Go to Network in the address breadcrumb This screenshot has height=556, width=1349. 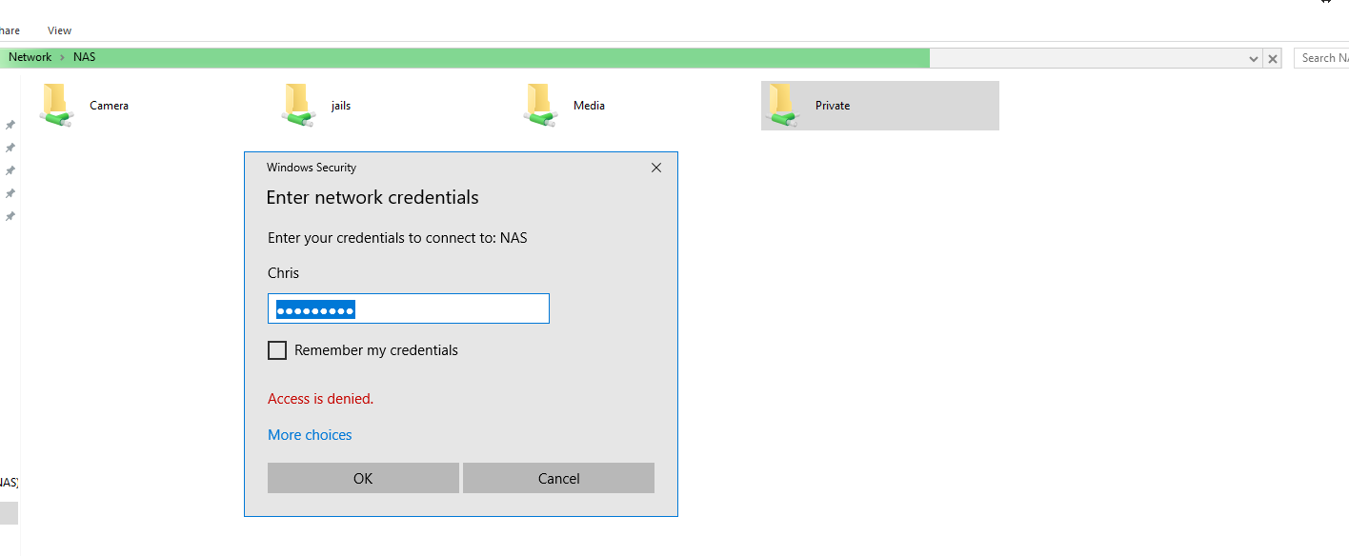click(30, 57)
